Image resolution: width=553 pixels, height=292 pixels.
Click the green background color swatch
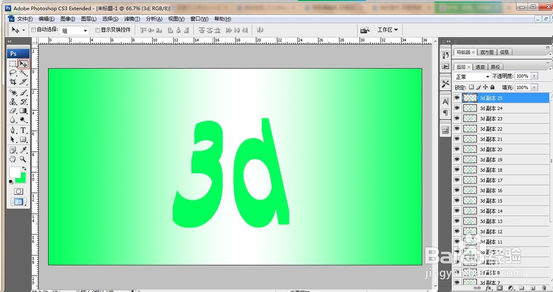coord(22,179)
